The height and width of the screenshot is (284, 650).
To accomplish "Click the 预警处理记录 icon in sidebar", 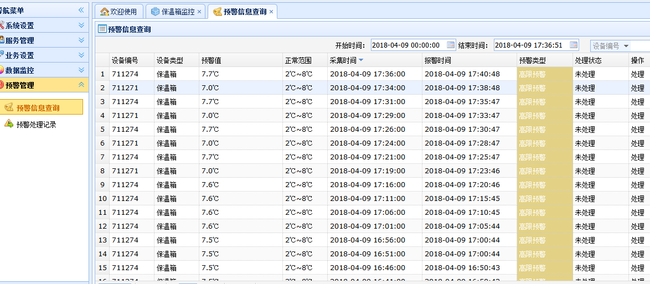I will (x=9, y=124).
